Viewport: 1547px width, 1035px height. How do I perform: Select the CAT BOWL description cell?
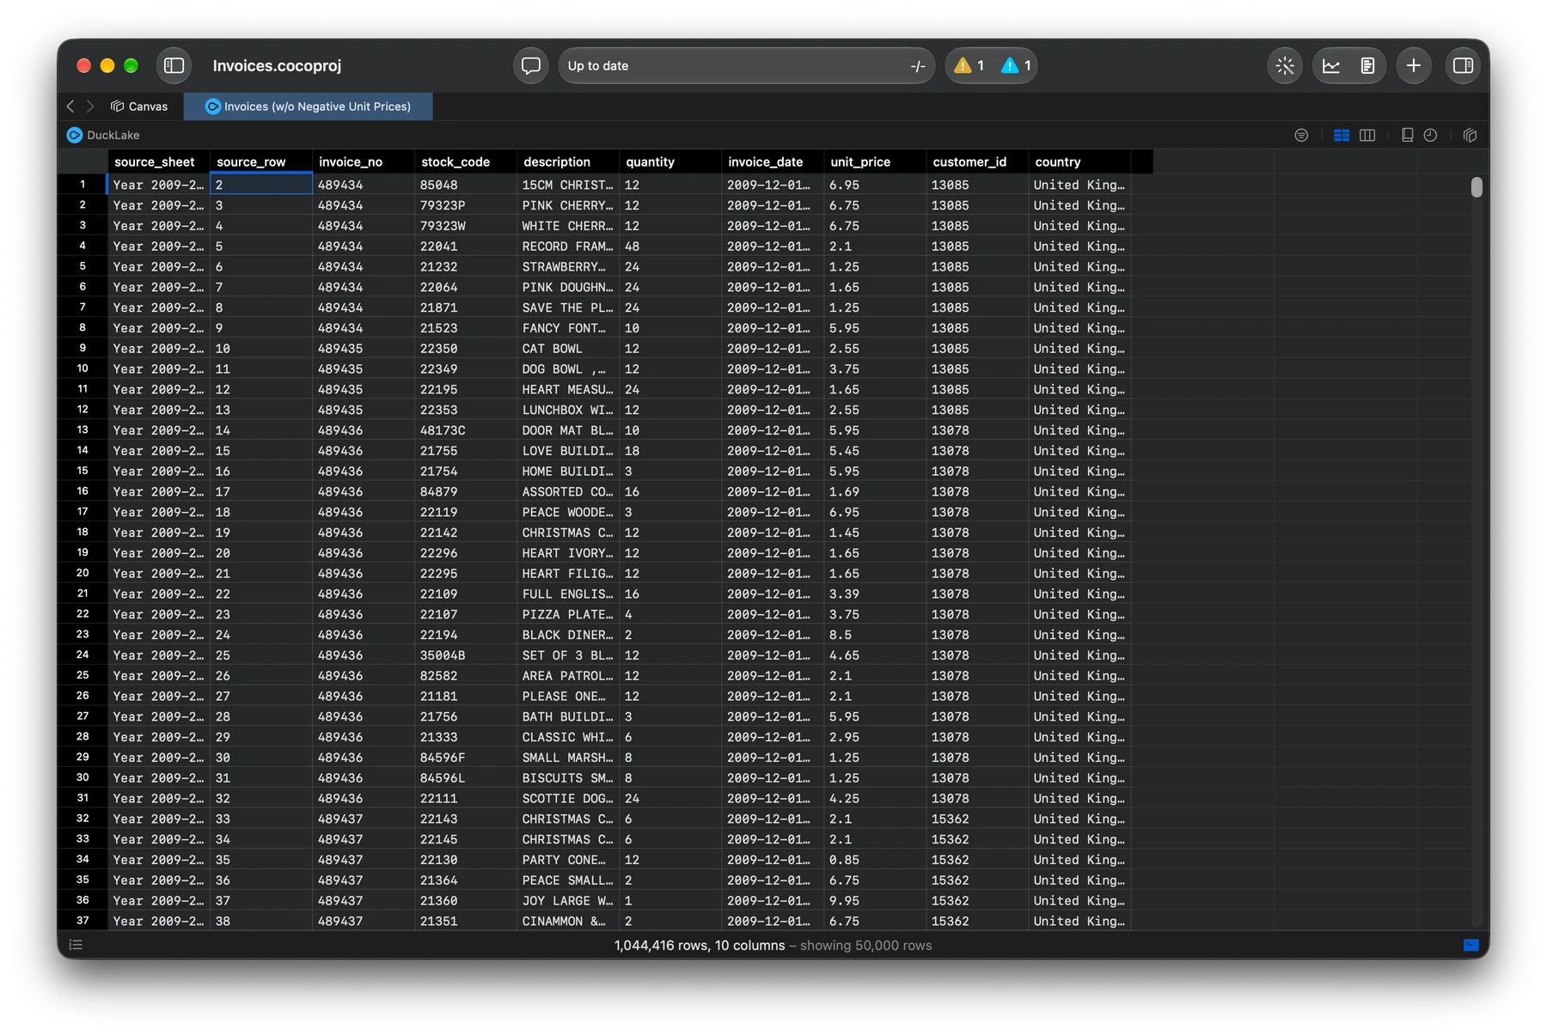(x=568, y=349)
